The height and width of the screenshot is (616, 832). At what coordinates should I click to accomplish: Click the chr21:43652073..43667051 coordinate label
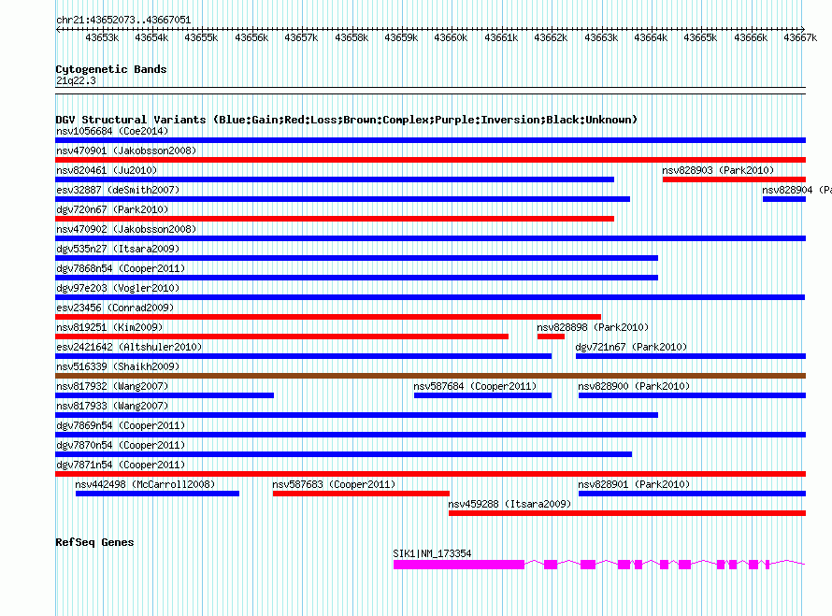click(x=123, y=20)
